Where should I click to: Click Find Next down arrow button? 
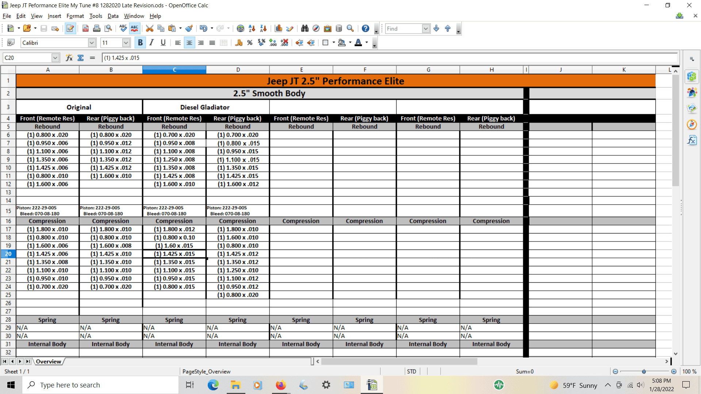[x=436, y=28]
